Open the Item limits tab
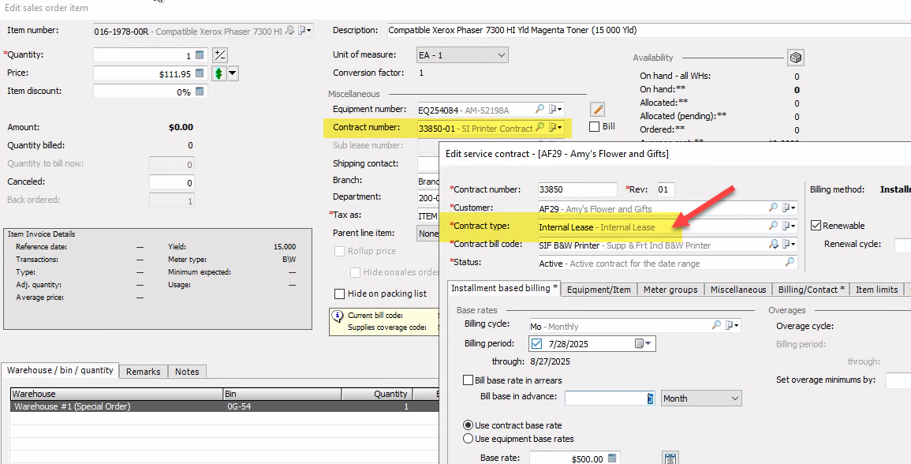The image size is (911, 464). pos(877,290)
